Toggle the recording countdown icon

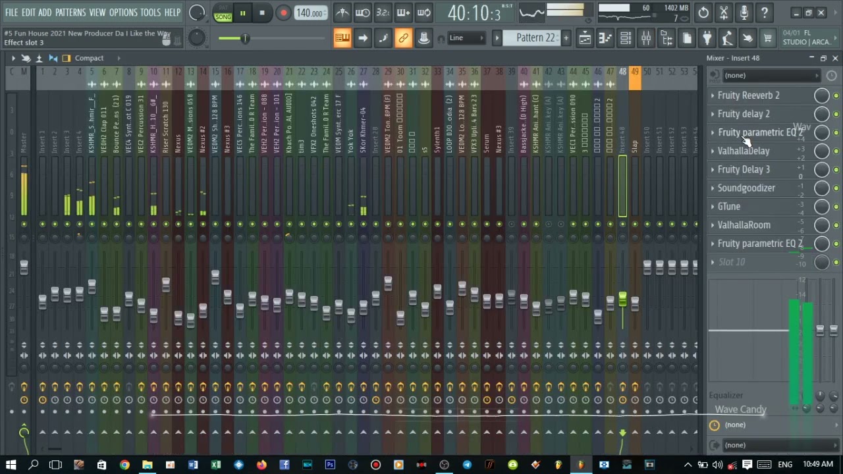pos(383,13)
